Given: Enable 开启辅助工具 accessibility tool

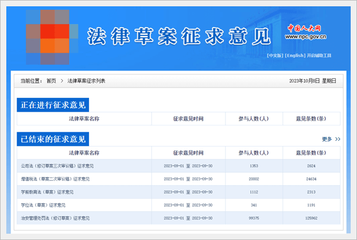Looking at the screenshot, I should coord(319,56).
